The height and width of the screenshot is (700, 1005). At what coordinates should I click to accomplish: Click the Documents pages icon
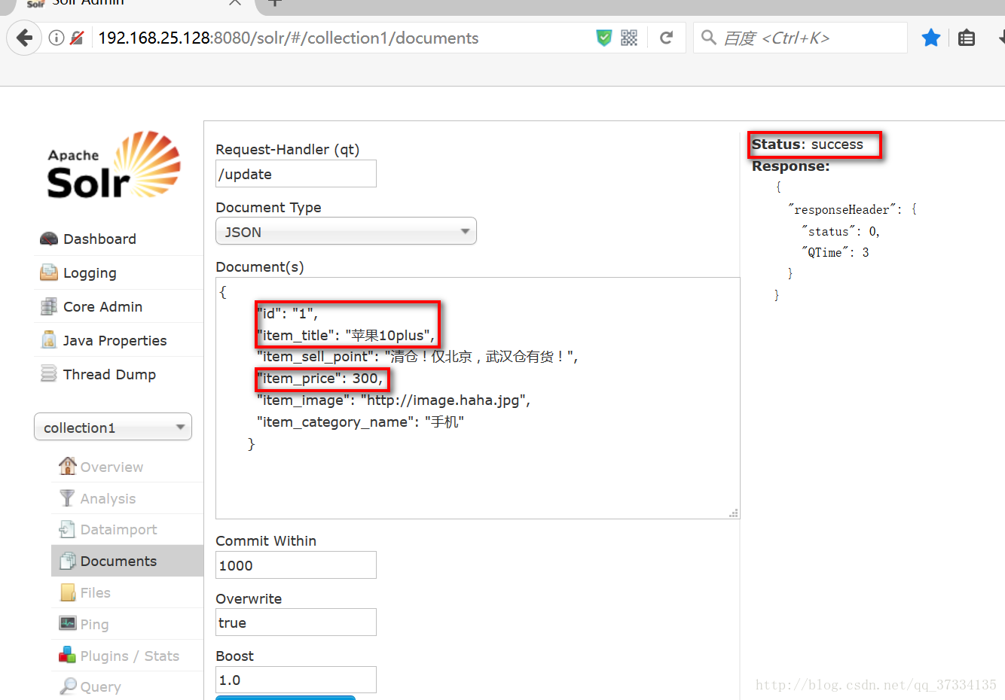[68, 561]
